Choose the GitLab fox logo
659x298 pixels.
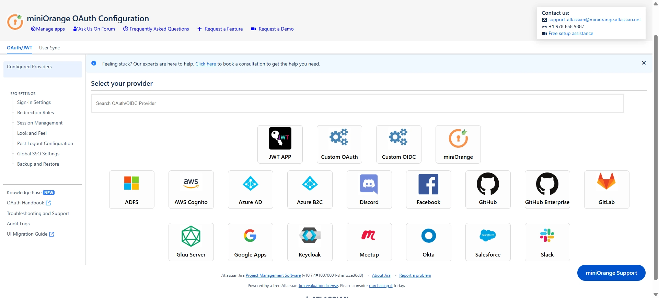(x=606, y=181)
